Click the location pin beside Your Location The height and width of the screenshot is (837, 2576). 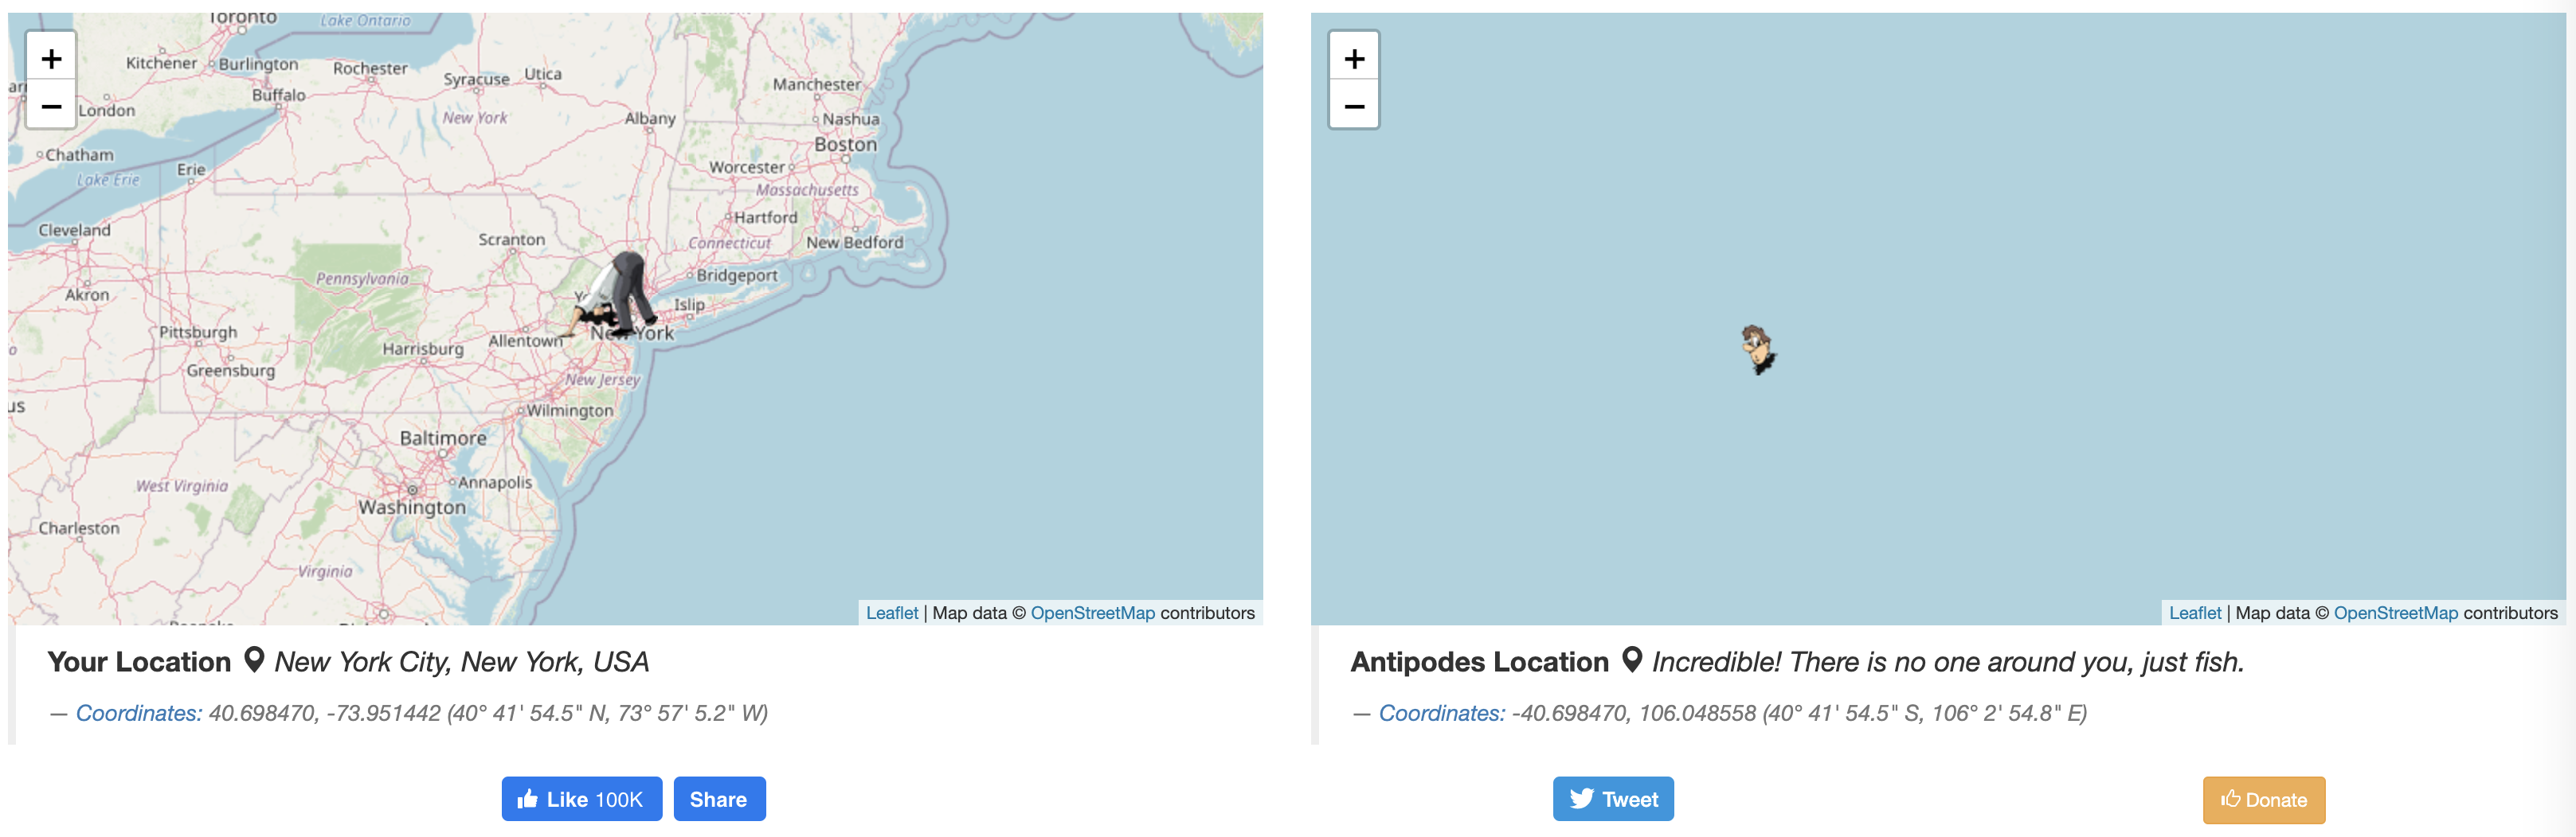pyautogui.click(x=255, y=660)
